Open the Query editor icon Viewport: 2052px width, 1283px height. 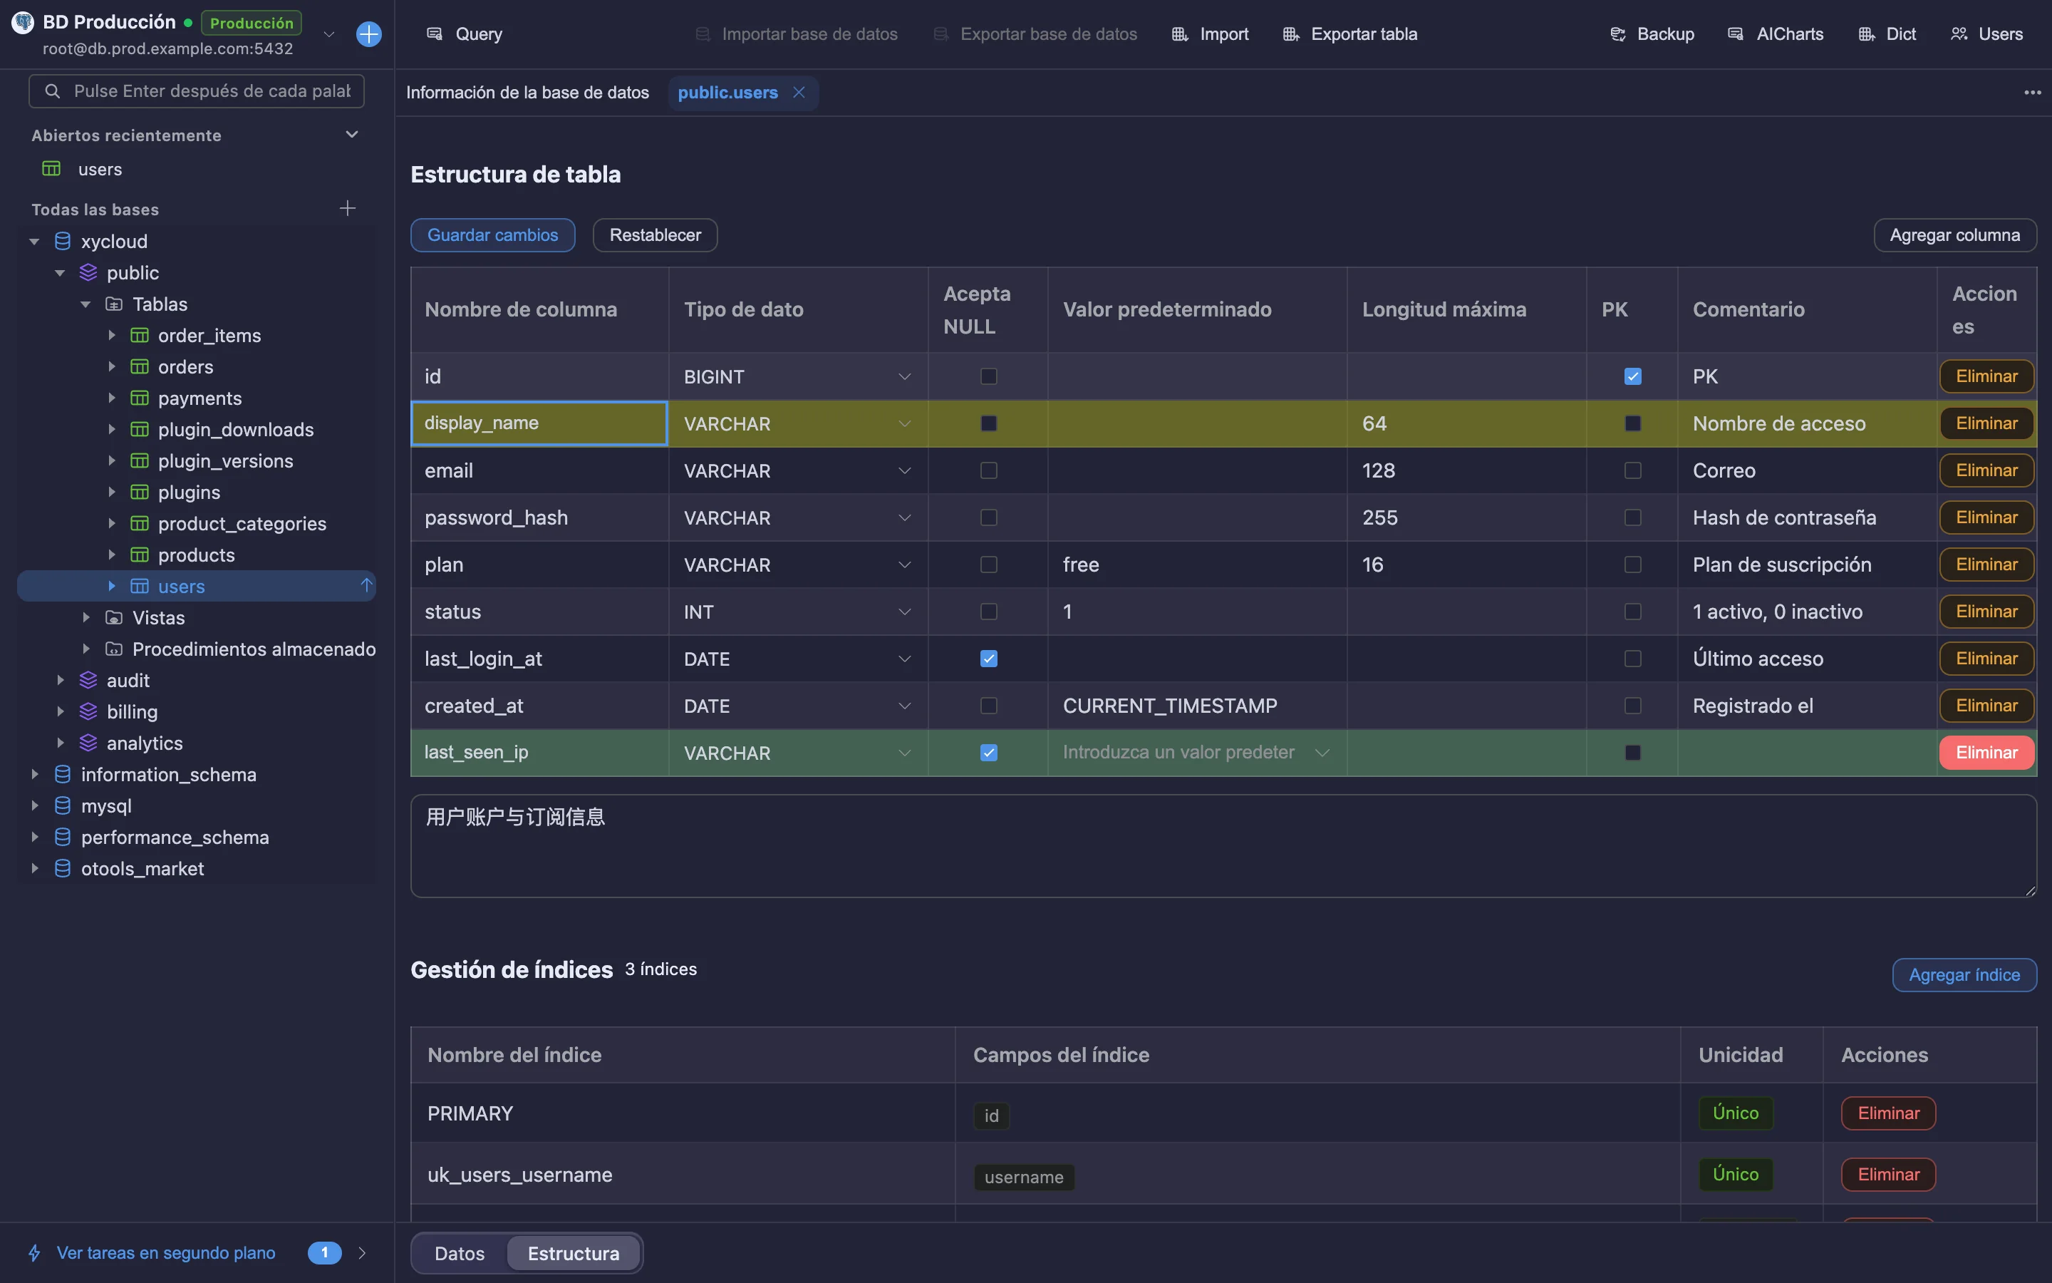pos(434,34)
